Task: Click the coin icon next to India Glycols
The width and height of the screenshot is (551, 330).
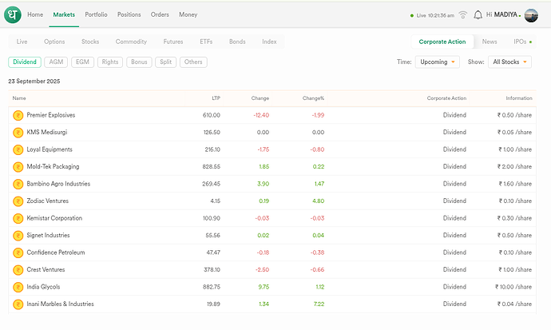Action: point(18,287)
